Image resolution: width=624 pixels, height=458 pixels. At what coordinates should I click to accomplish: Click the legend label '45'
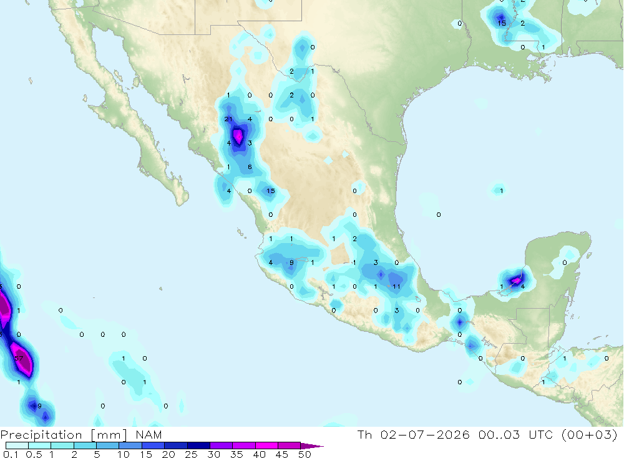point(282,454)
